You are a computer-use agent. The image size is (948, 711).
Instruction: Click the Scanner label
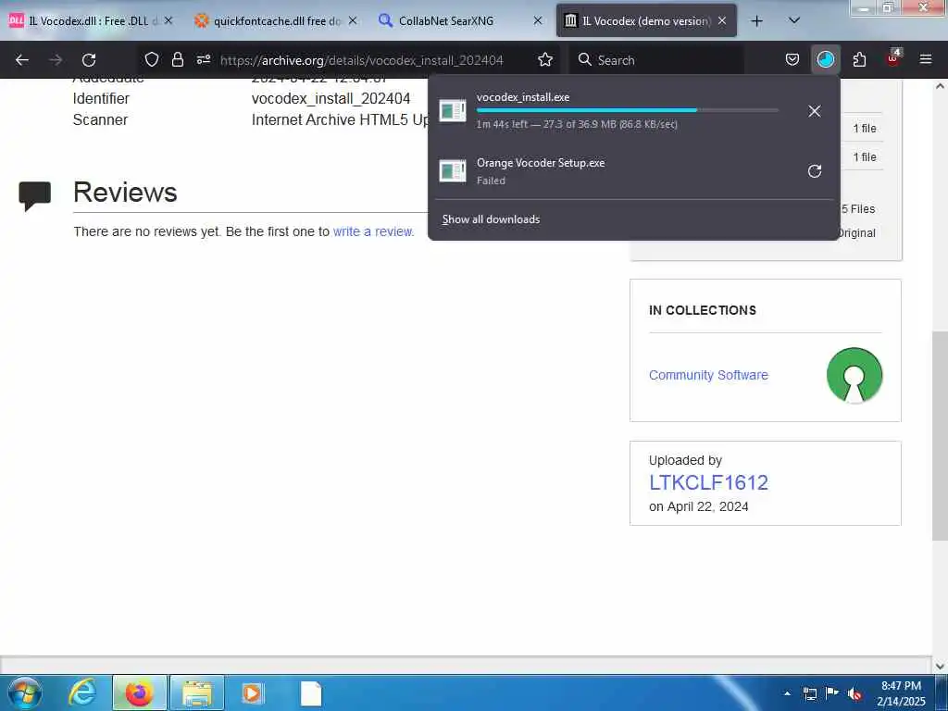(100, 119)
